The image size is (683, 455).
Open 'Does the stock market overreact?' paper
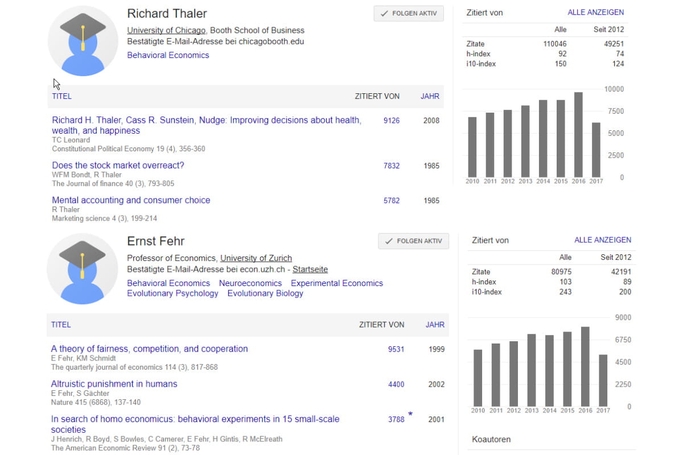pos(118,166)
